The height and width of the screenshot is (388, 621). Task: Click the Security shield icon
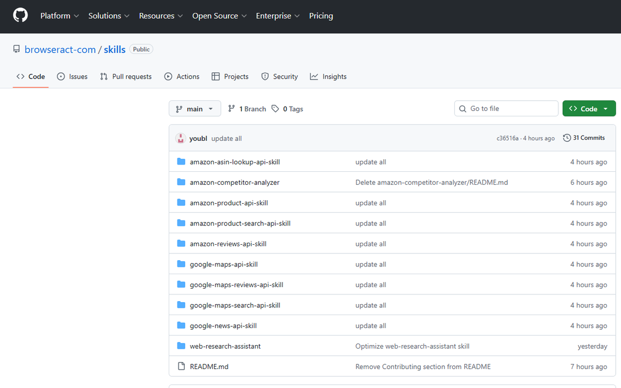(x=264, y=76)
